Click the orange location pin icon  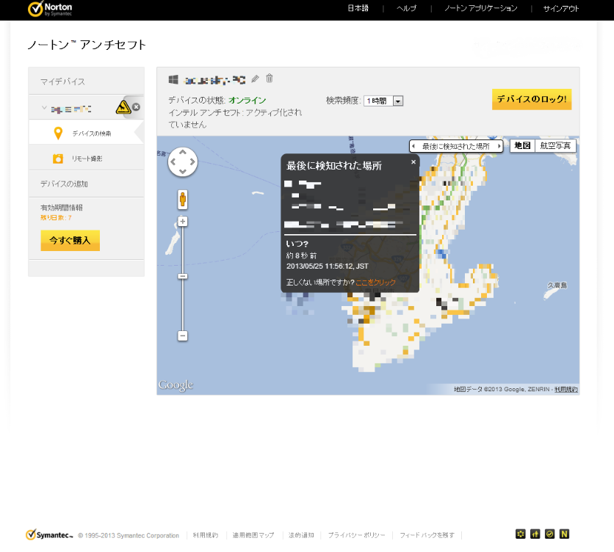click(x=58, y=133)
